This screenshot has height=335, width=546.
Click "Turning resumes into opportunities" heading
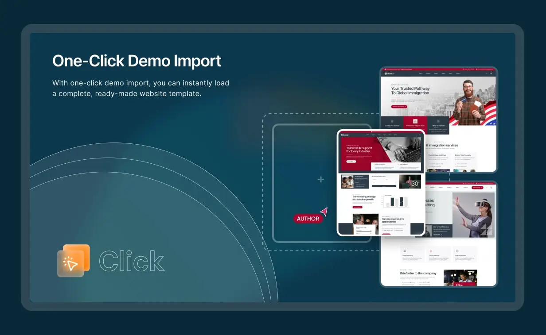click(x=393, y=220)
